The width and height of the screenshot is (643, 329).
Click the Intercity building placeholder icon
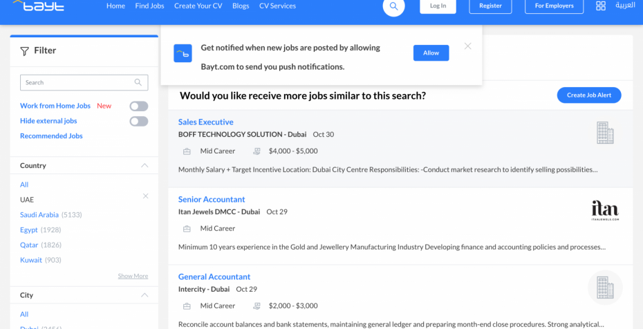click(x=605, y=288)
